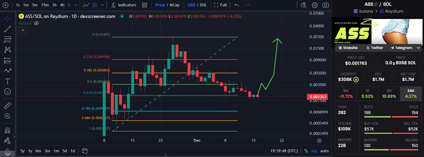Select the crosshair cursor tool
The height and width of the screenshot is (157, 424).
(x=7, y=18)
